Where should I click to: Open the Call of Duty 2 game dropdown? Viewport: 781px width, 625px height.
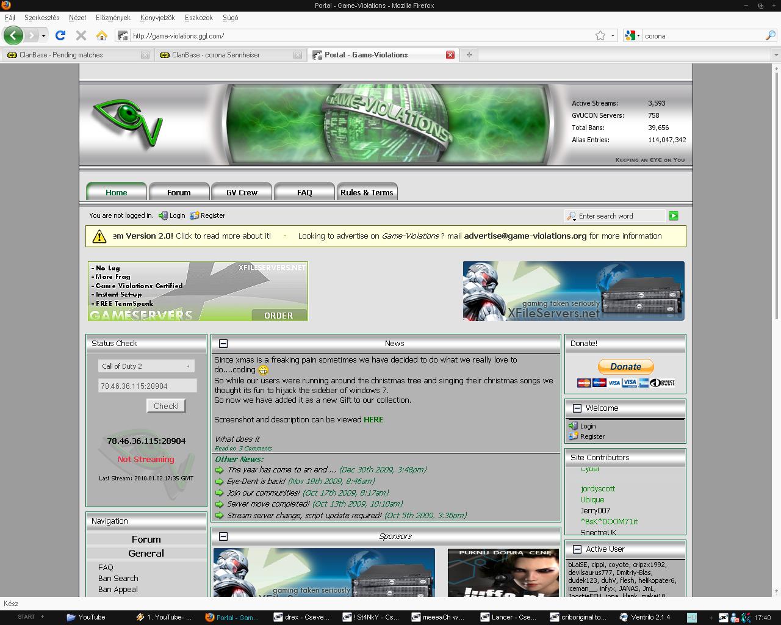pos(146,366)
